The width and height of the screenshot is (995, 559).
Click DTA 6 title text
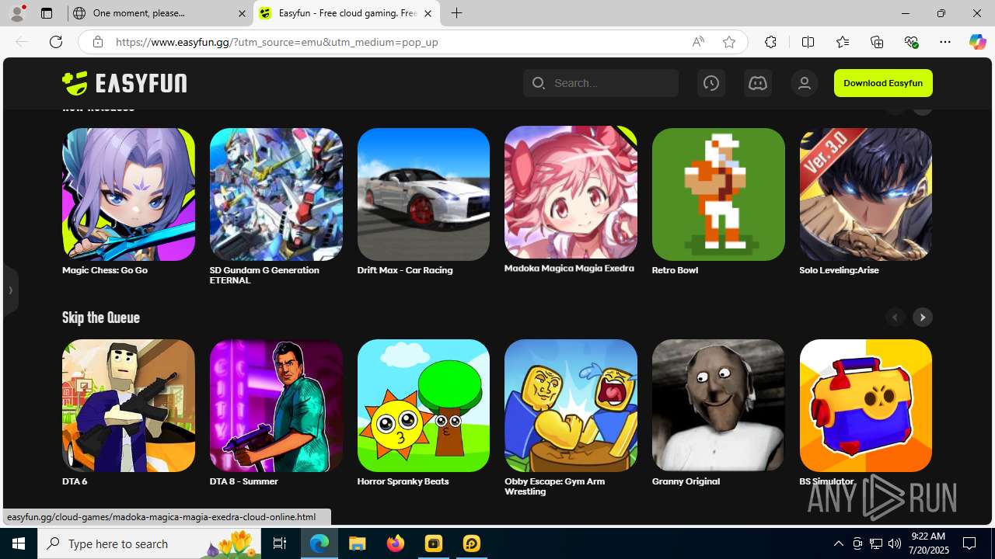click(75, 481)
